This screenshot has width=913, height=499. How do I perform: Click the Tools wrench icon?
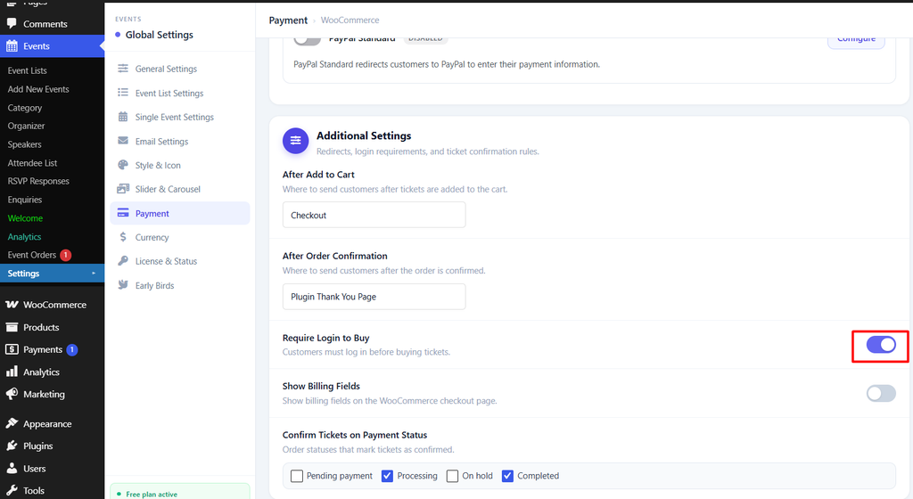pyautogui.click(x=12, y=490)
